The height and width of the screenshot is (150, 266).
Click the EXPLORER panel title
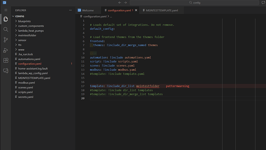pyautogui.click(x=21, y=10)
